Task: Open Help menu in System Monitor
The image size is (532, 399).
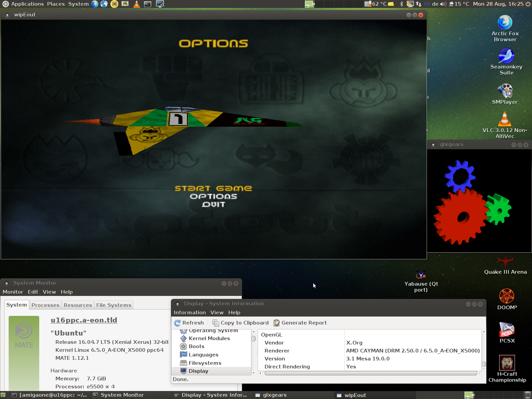Action: (x=66, y=292)
